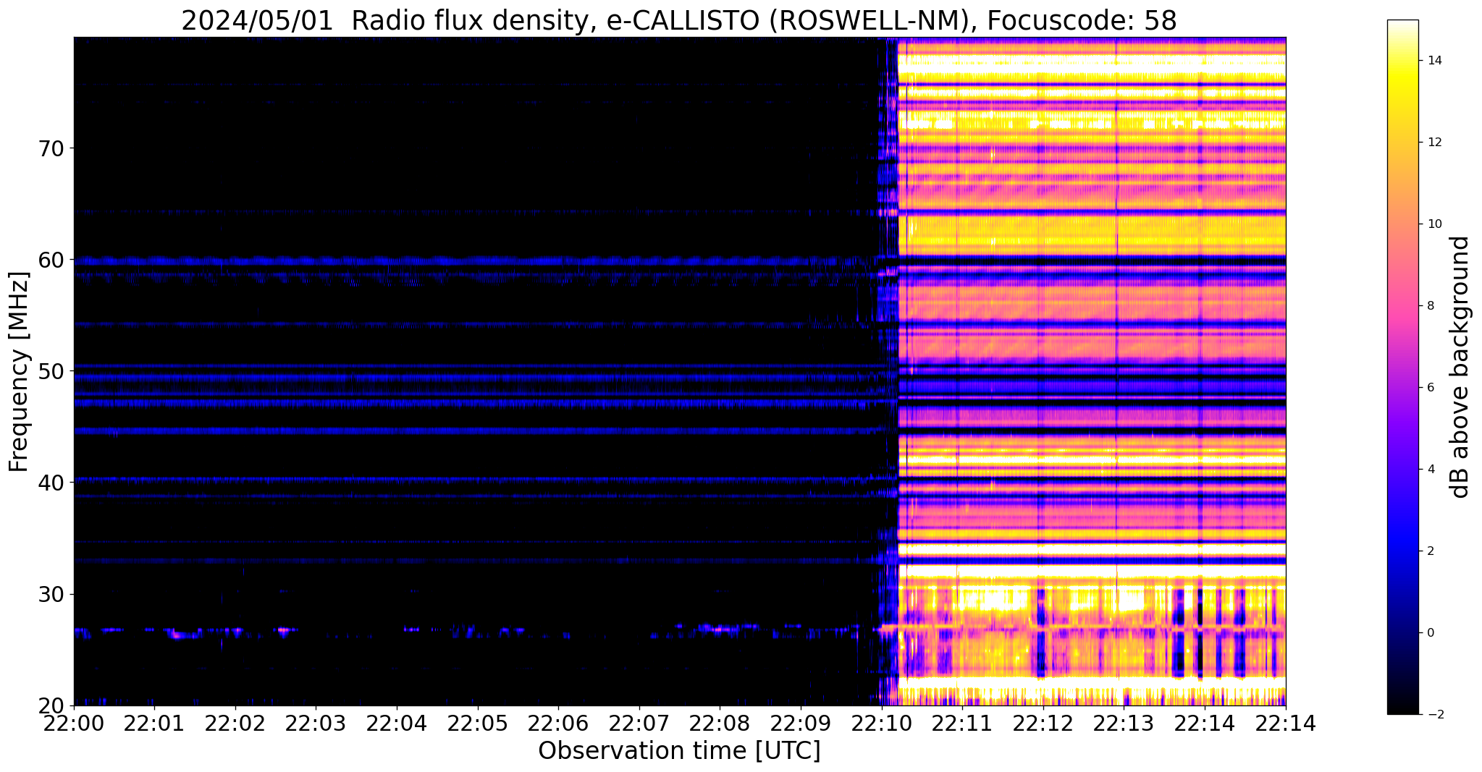This screenshot has width=1482, height=772.
Task: Click the colorbar tick label 14
Action: tap(1433, 61)
